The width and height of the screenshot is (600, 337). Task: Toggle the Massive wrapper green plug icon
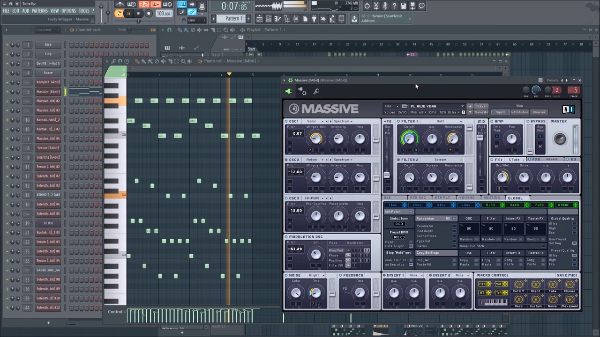point(288,92)
